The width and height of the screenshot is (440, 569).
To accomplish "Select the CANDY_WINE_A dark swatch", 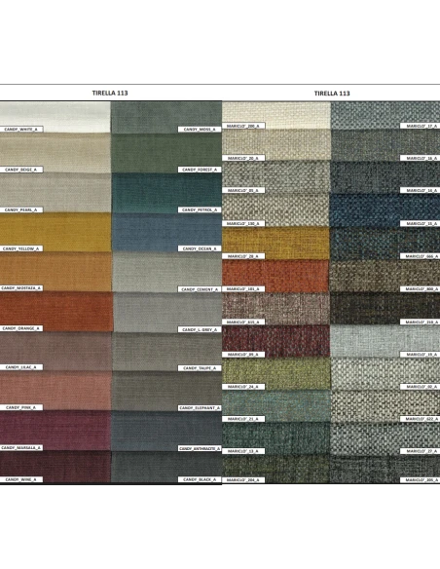I will point(55,467).
